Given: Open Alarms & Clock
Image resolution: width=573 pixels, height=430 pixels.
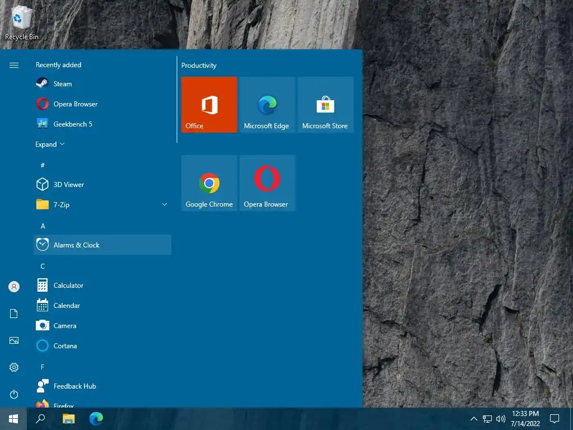Looking at the screenshot, I should click(102, 245).
